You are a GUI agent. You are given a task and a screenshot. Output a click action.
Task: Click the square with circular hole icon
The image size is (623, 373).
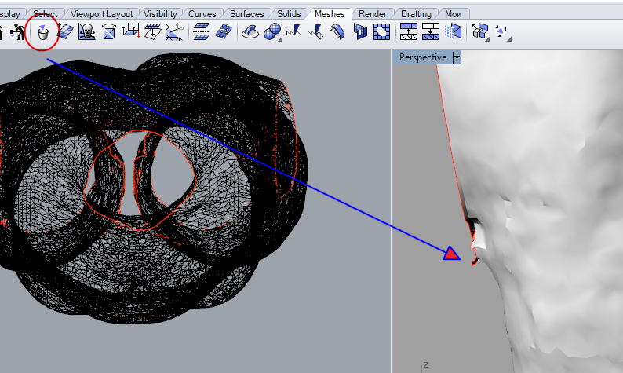[x=382, y=32]
